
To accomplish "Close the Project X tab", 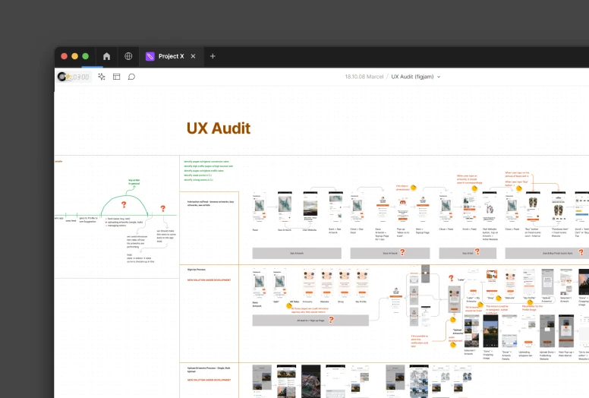I will (x=193, y=56).
